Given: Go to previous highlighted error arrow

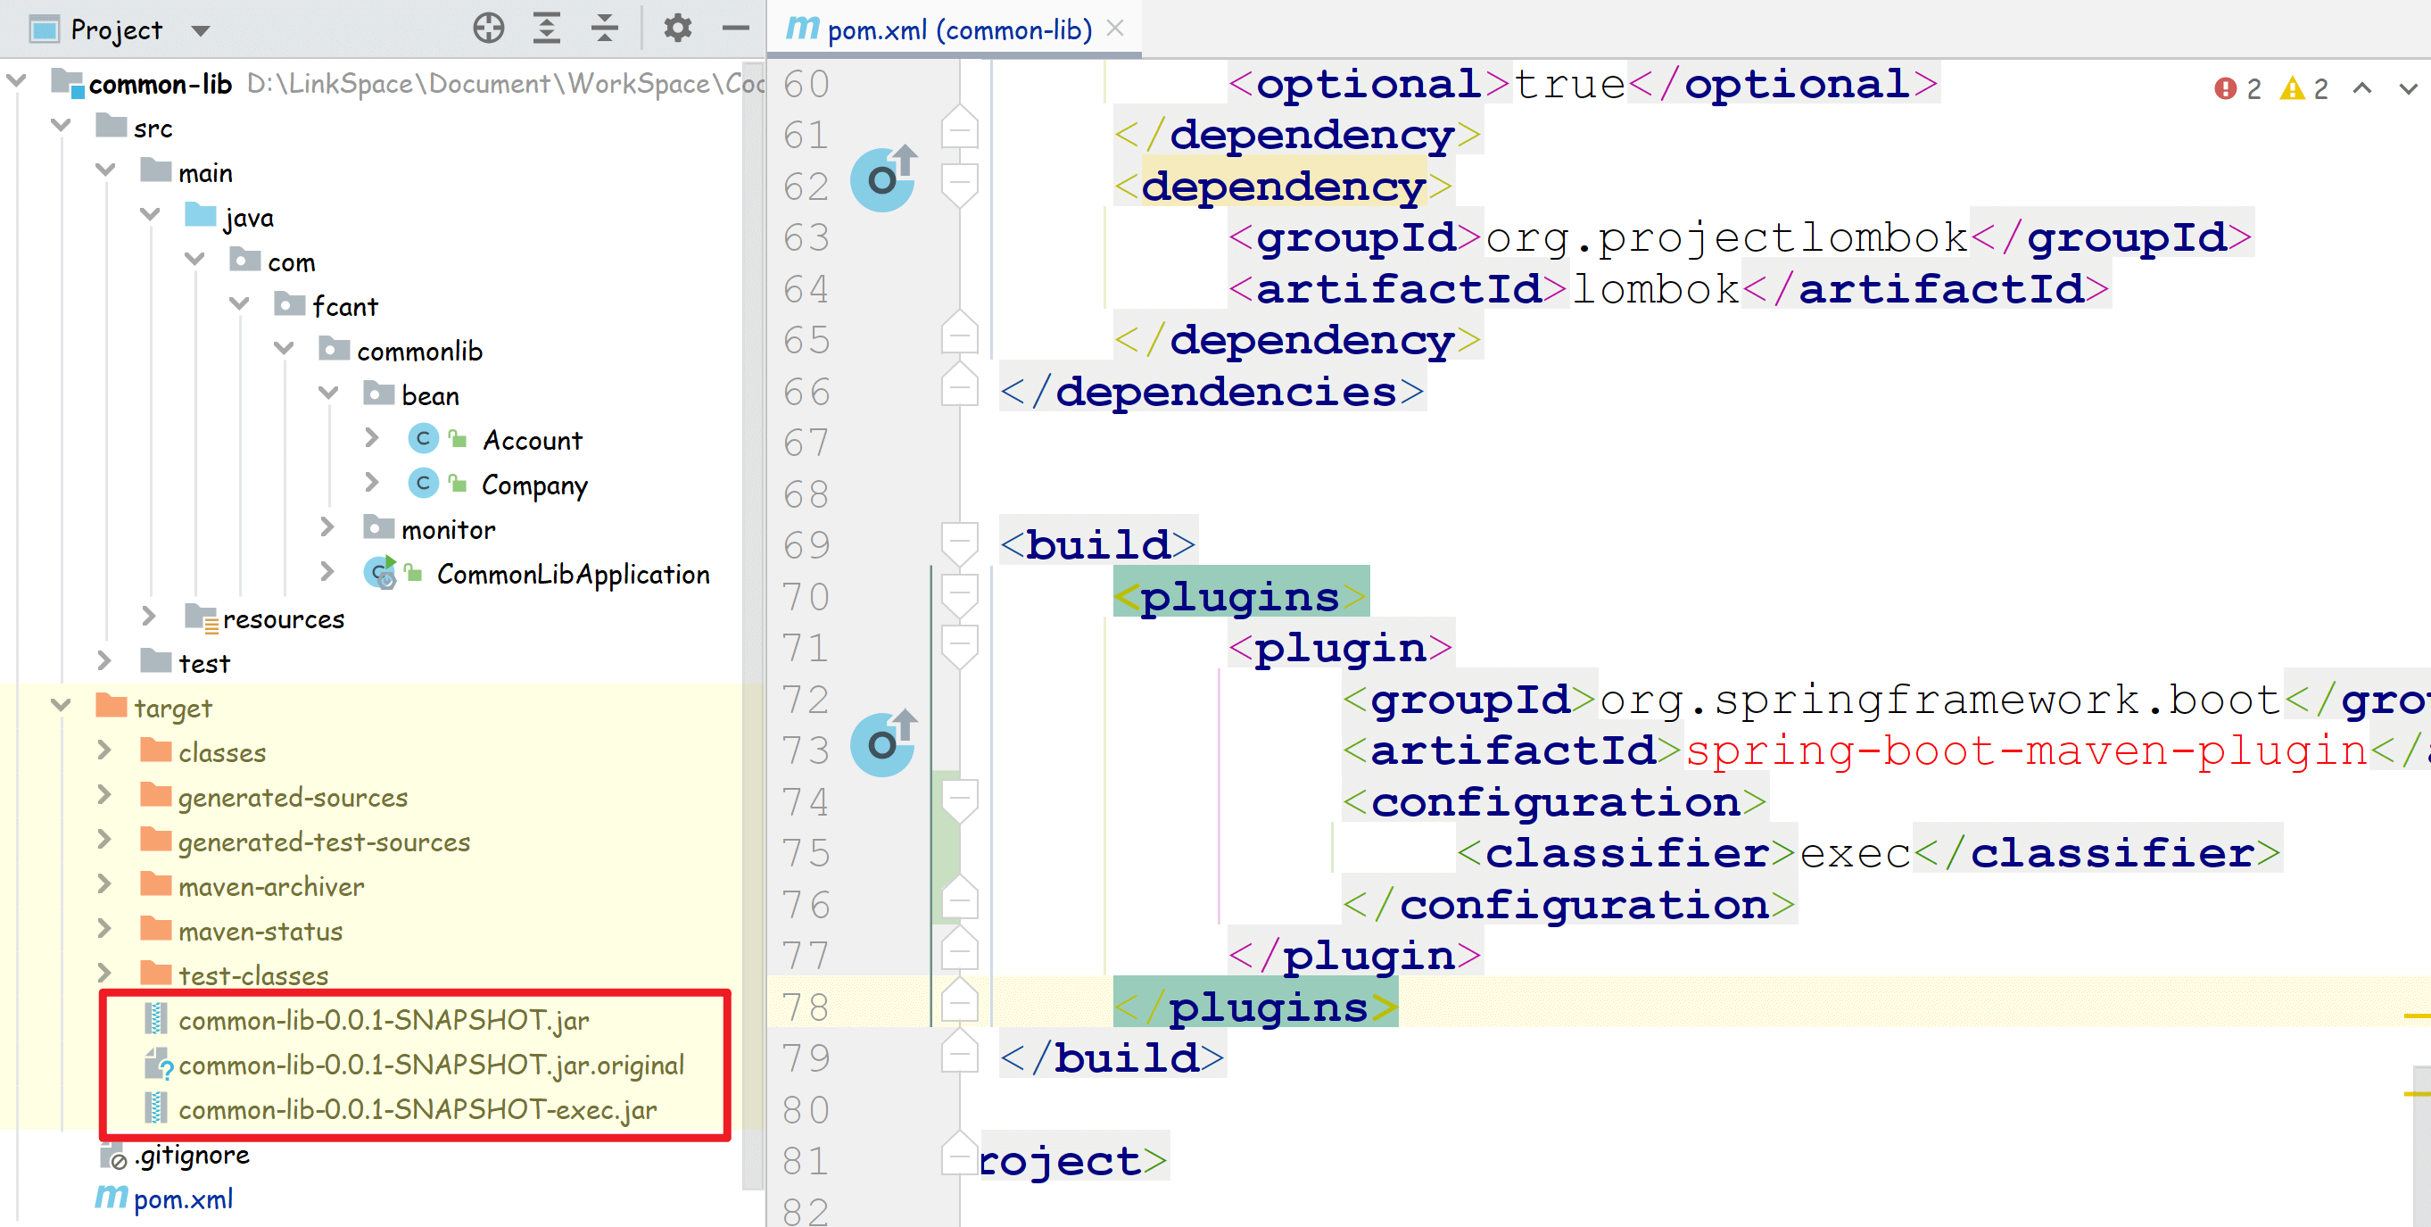Looking at the screenshot, I should [2362, 88].
